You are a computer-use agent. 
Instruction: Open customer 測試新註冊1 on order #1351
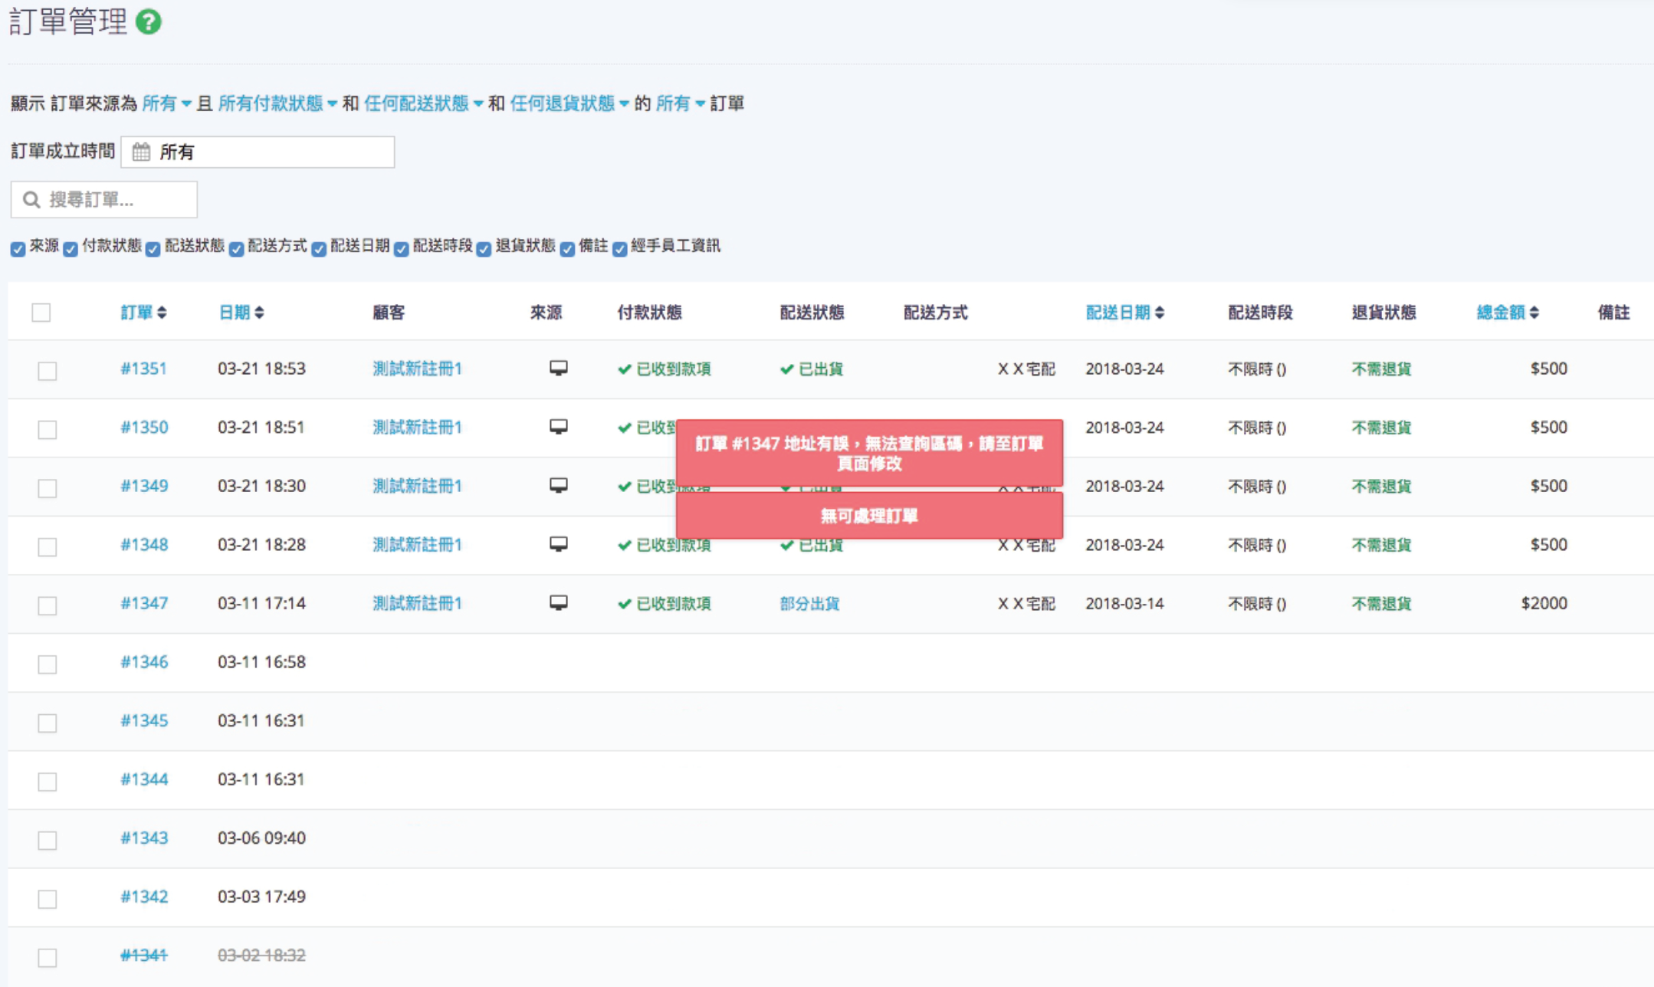coord(417,369)
